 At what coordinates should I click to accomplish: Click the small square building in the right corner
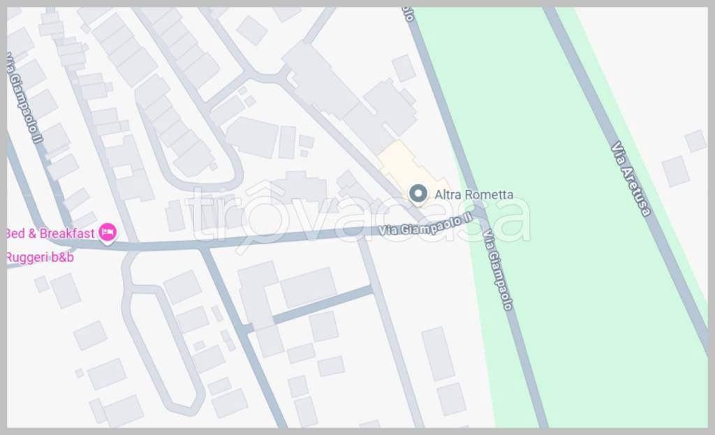695,141
